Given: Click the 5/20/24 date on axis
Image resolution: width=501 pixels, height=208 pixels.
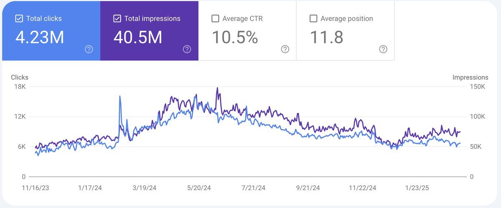Looking at the screenshot, I should (x=199, y=188).
